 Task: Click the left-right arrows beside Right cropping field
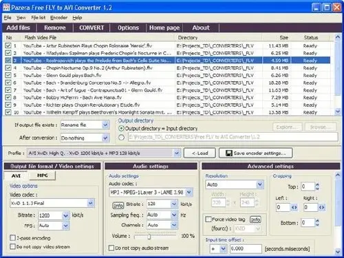(321, 208)
